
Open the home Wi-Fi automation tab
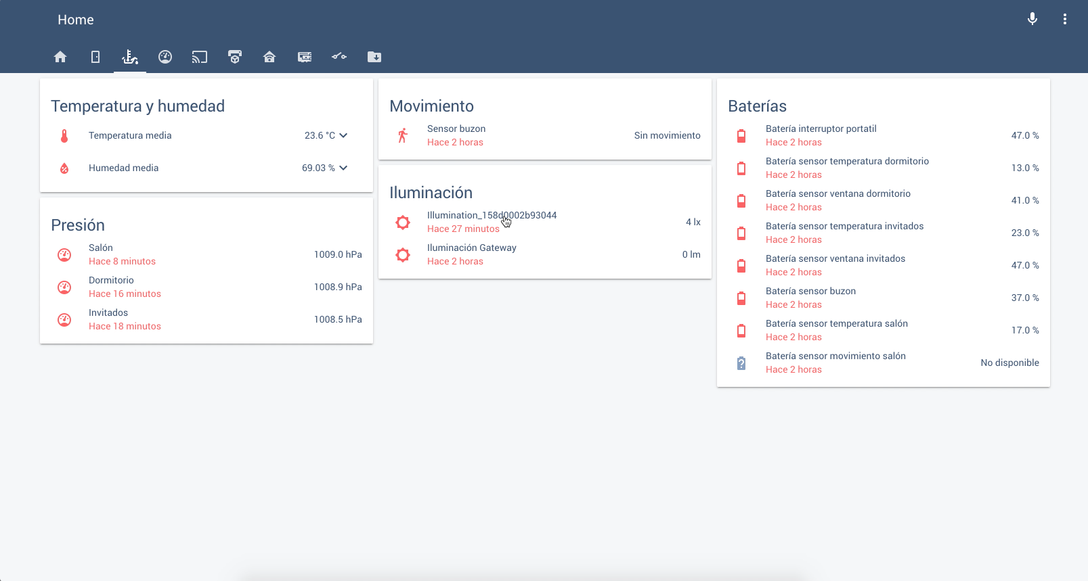coord(269,57)
